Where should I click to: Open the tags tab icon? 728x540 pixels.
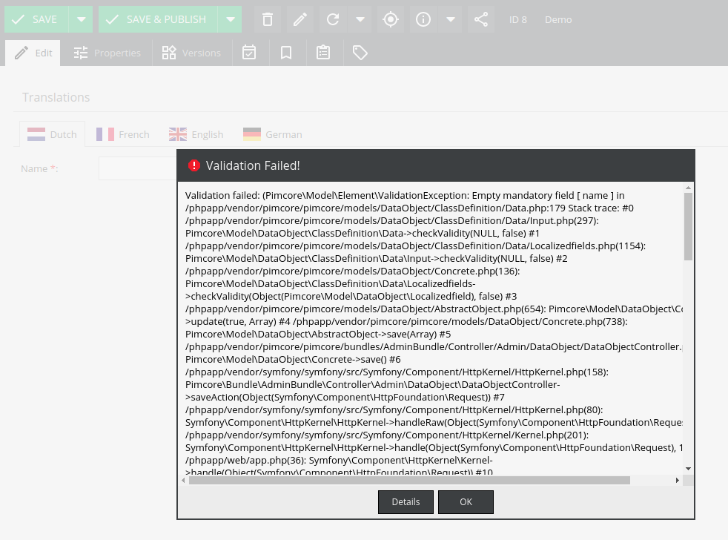[x=360, y=53]
